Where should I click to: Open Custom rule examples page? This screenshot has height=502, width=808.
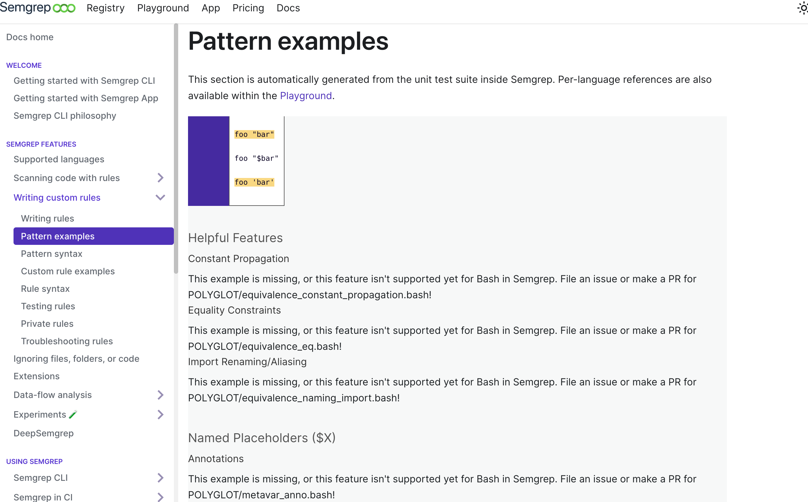[x=68, y=271]
